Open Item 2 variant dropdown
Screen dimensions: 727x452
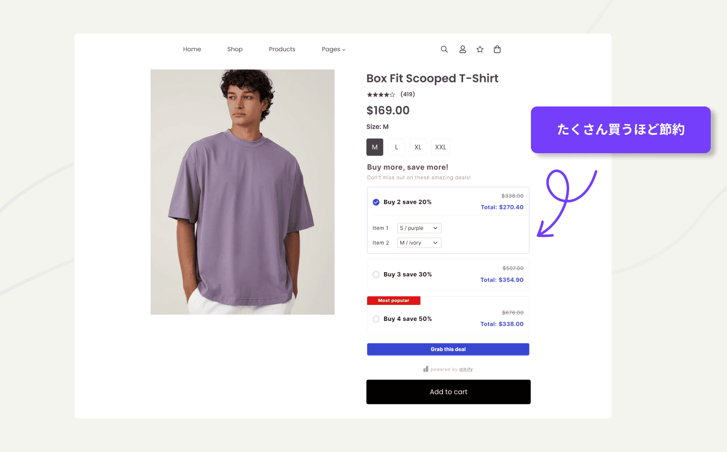[419, 243]
